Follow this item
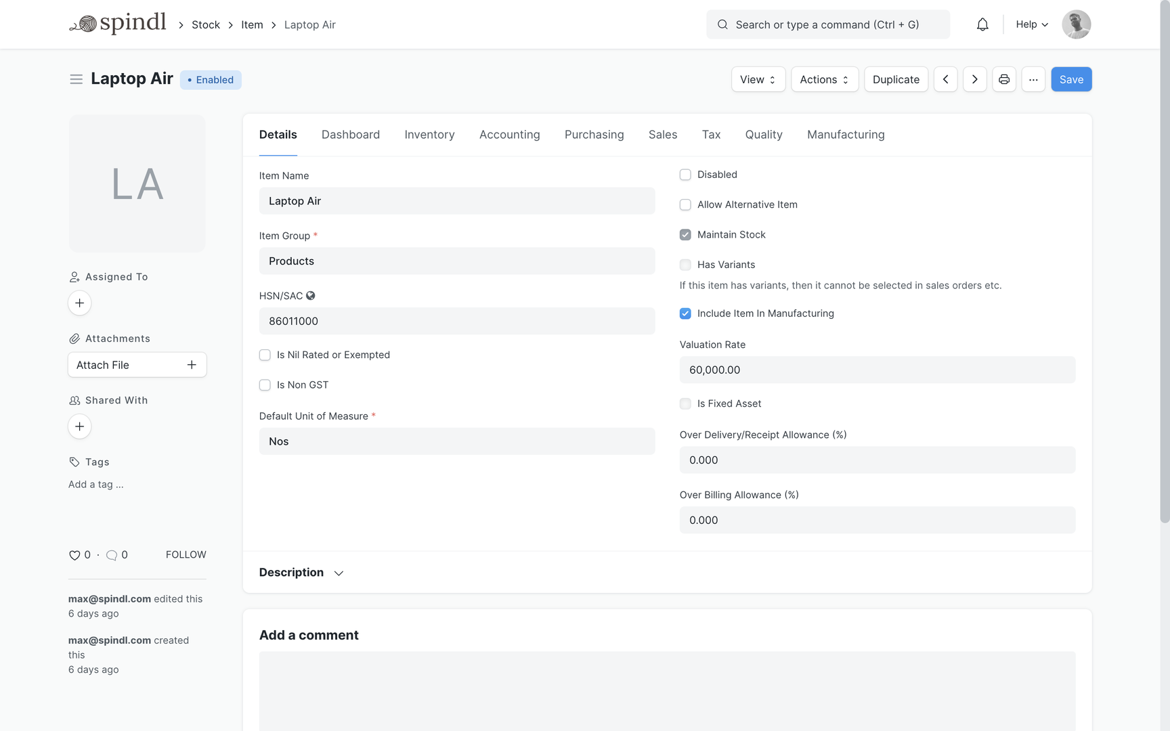Screen dimensions: 1170x731 click(x=186, y=554)
